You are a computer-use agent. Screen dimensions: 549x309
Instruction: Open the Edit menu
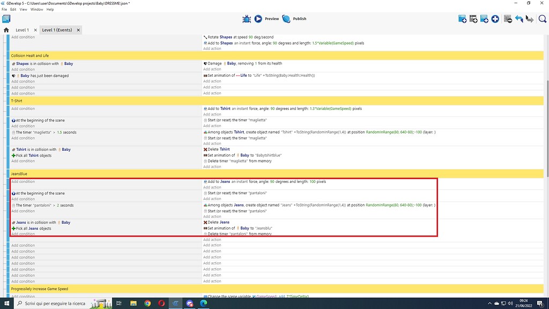pyautogui.click(x=13, y=9)
